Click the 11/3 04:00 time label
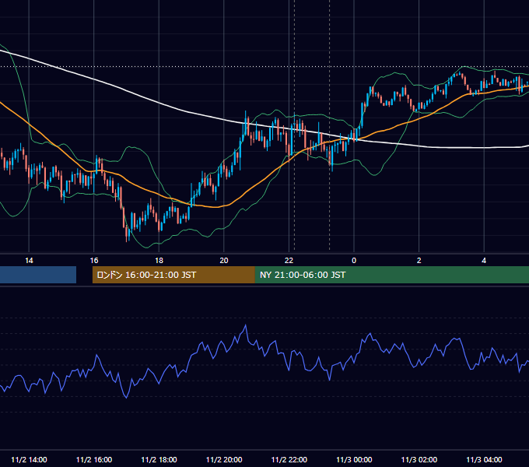The image size is (529, 467). [484, 459]
